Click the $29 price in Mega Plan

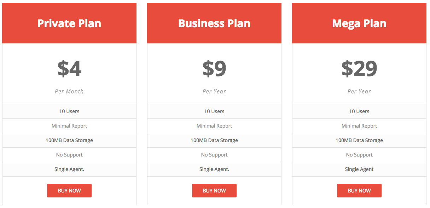[x=359, y=69]
